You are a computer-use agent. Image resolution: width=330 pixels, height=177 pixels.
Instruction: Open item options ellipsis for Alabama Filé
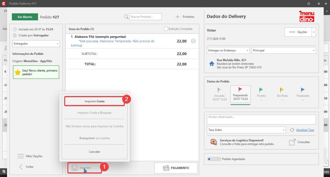[x=193, y=41]
